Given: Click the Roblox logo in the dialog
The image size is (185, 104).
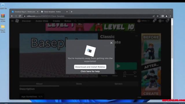Looking at the screenshot, I should [x=90, y=51].
